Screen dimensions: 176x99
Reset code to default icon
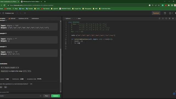click(166, 18)
